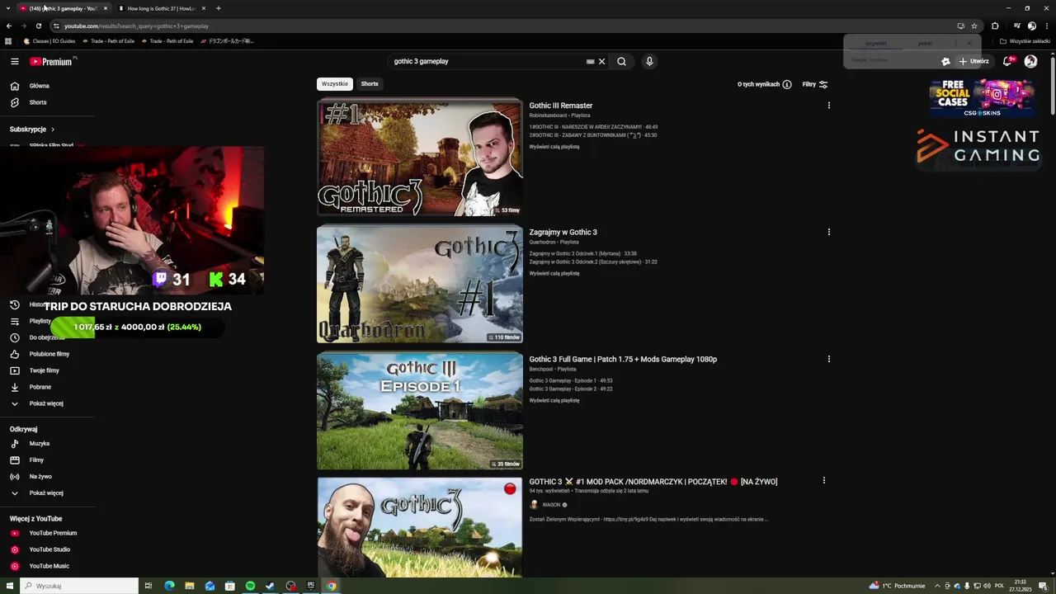The image size is (1056, 594).
Task: Open options menu for Gothic 3 Full Game
Action: (x=828, y=359)
